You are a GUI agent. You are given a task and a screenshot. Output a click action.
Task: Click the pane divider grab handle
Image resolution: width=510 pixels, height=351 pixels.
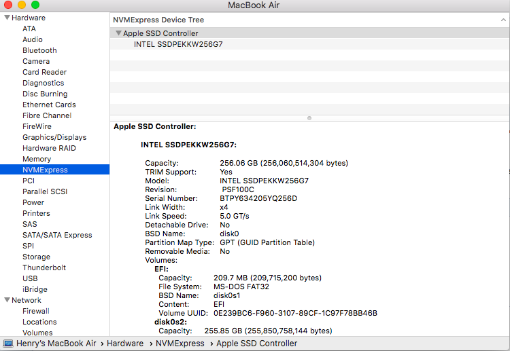point(309,118)
